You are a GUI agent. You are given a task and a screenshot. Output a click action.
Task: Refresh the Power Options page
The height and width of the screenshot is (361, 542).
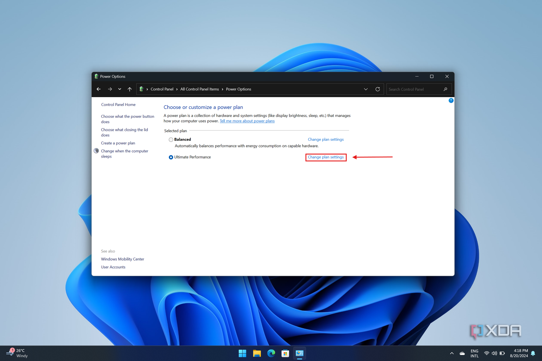378,89
